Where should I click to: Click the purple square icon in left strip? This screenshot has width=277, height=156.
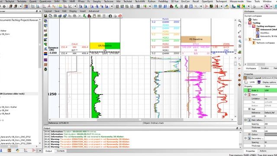(x=45, y=60)
